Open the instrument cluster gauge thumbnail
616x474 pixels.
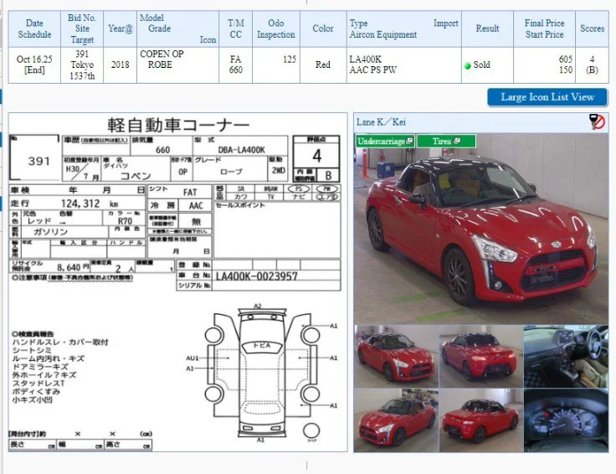(x=566, y=420)
